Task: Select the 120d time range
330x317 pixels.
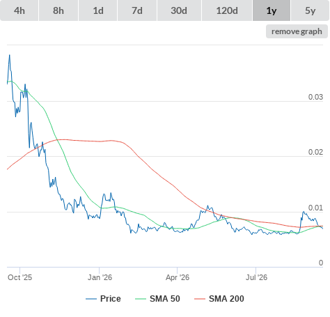Action: click(x=227, y=10)
